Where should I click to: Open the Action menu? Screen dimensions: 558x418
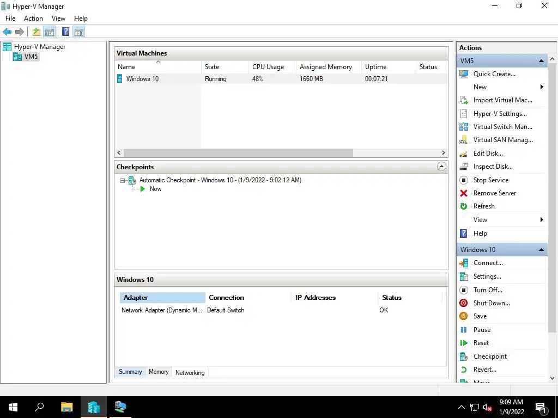pyautogui.click(x=33, y=19)
